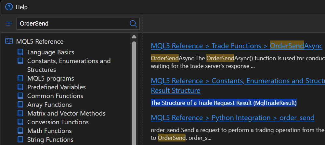This screenshot has width=325, height=145.
Task: Open Constants, Enumerations and Structures topic
Action: pos(69,61)
